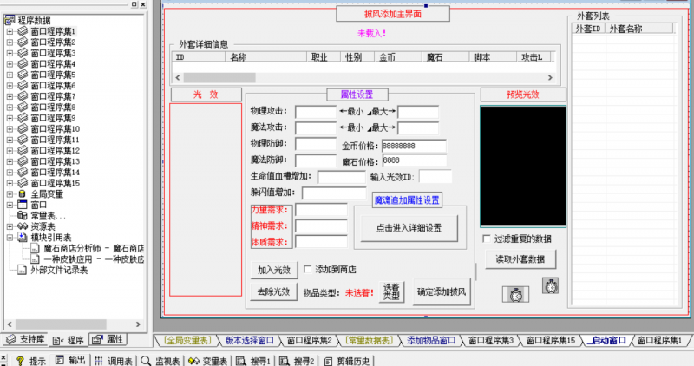Click the 魔石商店分析师 module file icon
Image resolution: width=694 pixels, height=366 pixels.
(x=36, y=248)
